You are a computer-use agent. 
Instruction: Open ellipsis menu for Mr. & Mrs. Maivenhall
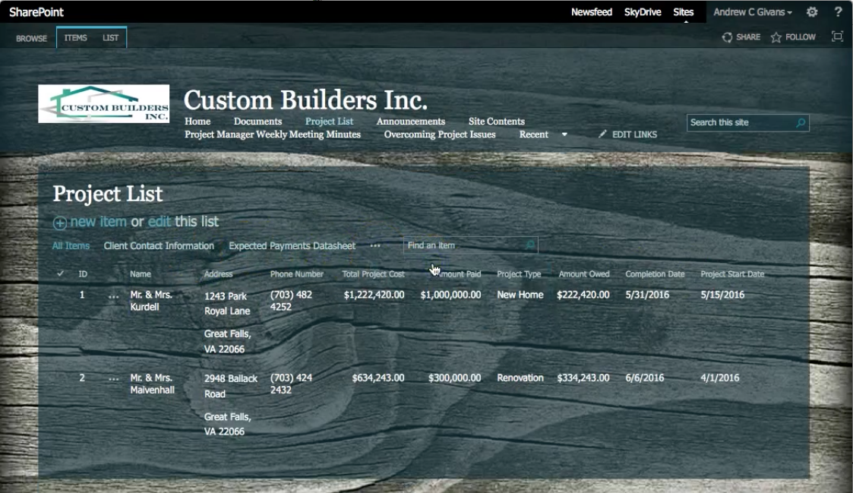click(x=113, y=379)
